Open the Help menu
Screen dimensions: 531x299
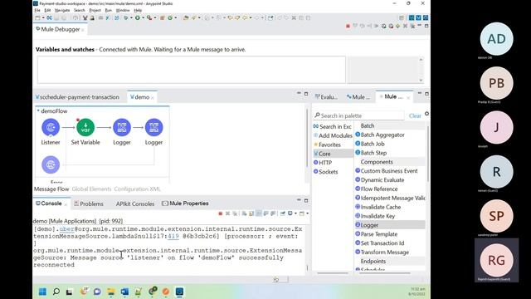tap(138, 11)
